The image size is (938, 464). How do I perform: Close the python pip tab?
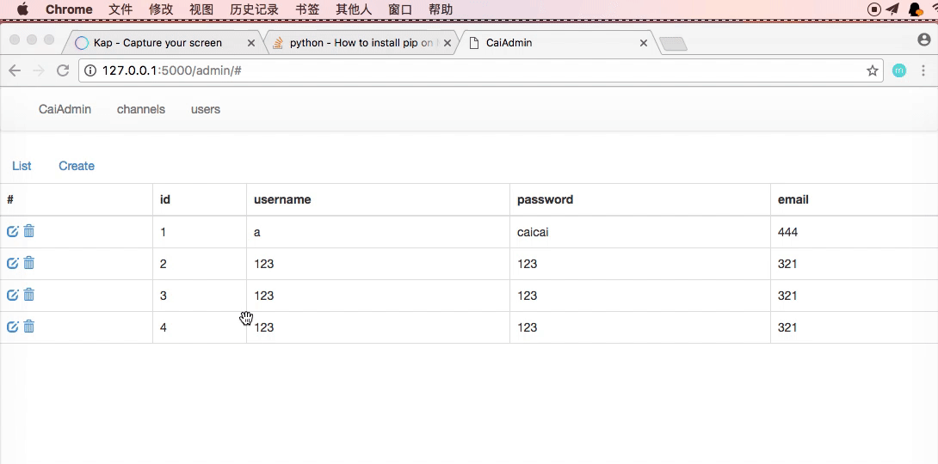447,43
